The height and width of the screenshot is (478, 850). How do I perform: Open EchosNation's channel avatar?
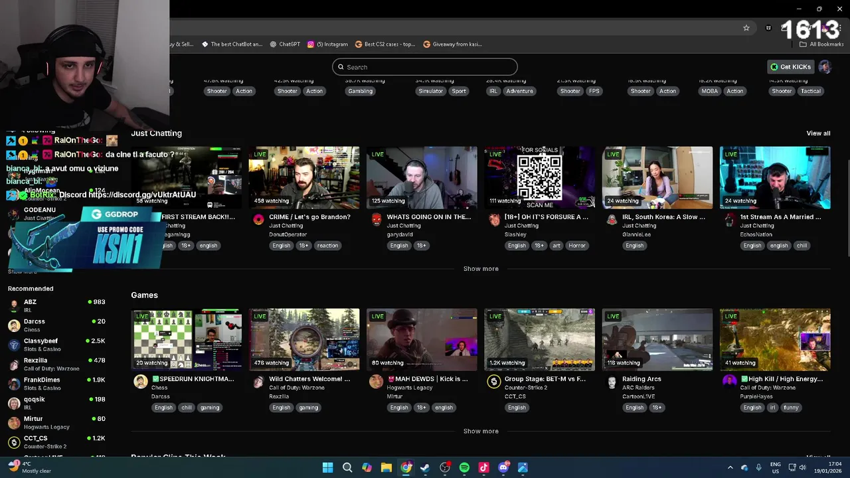pos(730,220)
